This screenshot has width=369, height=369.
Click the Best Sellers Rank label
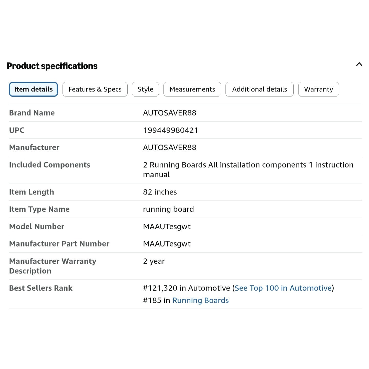41,288
